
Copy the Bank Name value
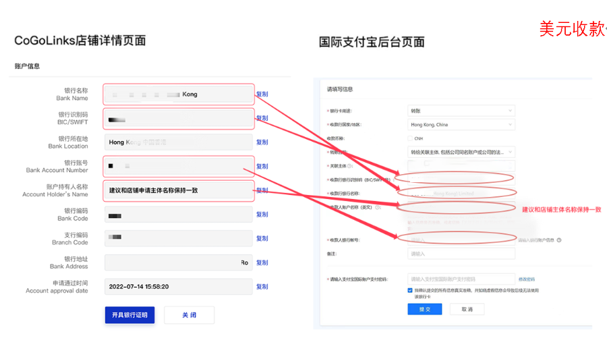[x=262, y=94]
